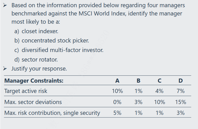Click the "Manager Constraints:" table header
The image size is (198, 129).
coord(34,81)
